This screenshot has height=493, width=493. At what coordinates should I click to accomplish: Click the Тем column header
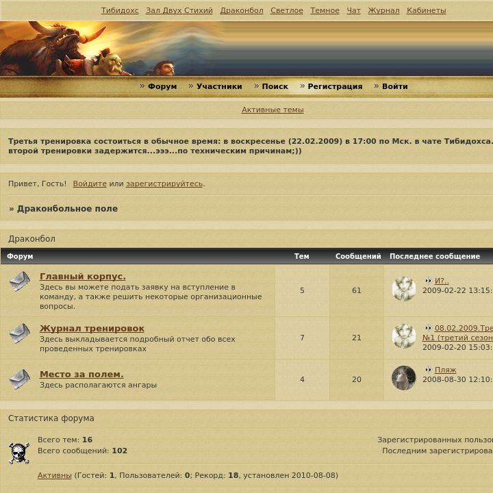tap(301, 256)
